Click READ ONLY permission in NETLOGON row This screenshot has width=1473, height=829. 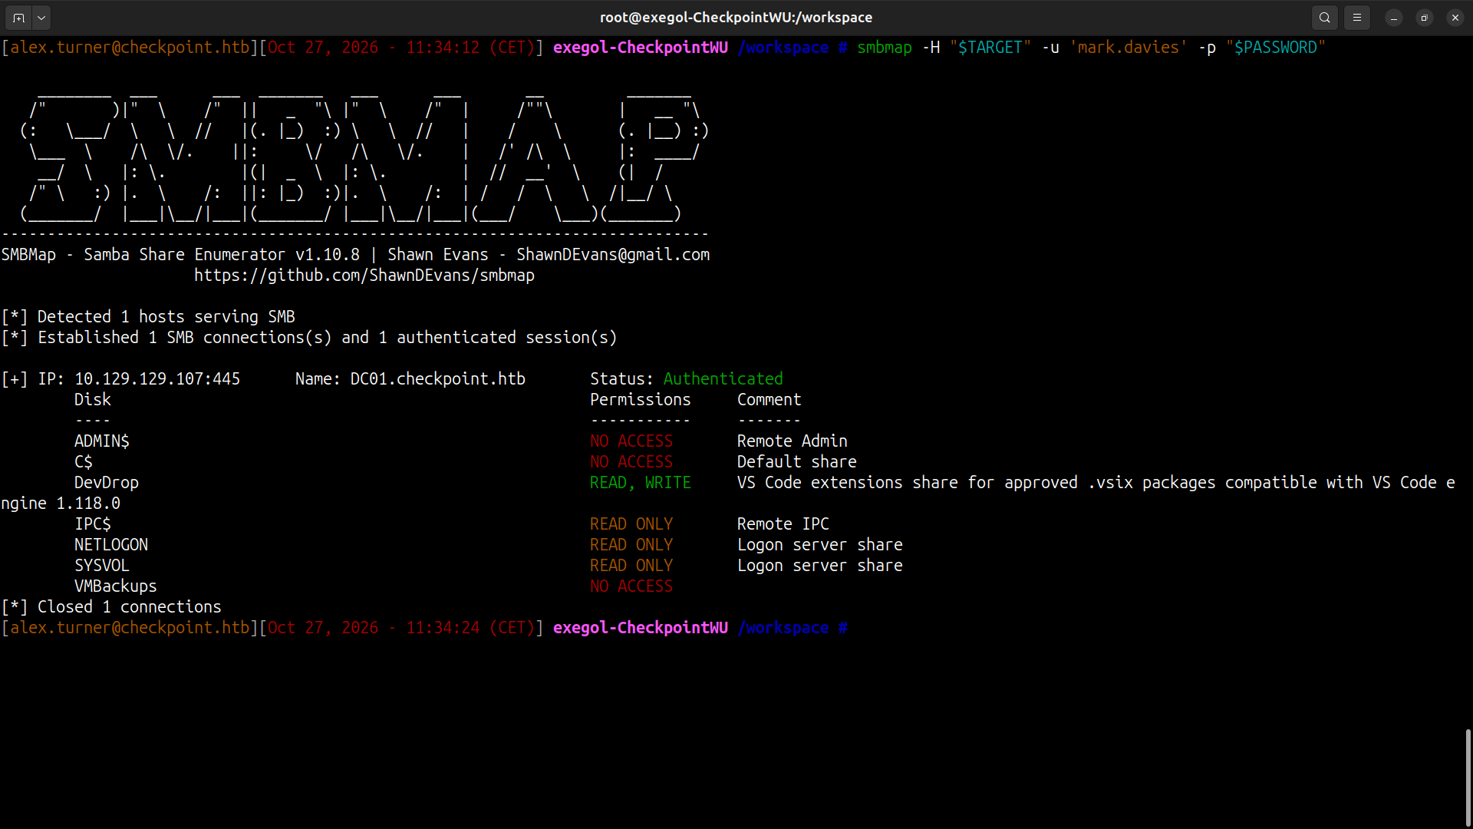tap(631, 545)
